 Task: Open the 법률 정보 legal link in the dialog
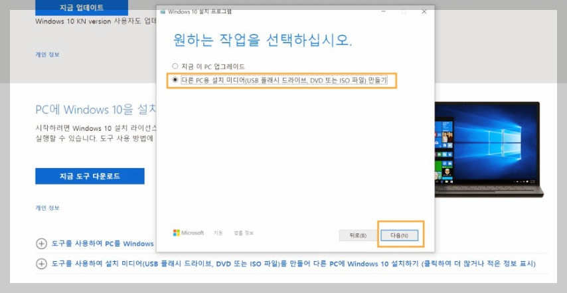[244, 233]
